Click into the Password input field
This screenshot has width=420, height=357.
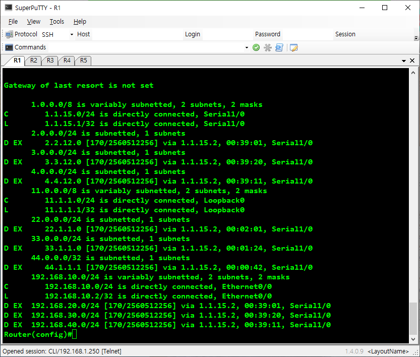(308, 34)
